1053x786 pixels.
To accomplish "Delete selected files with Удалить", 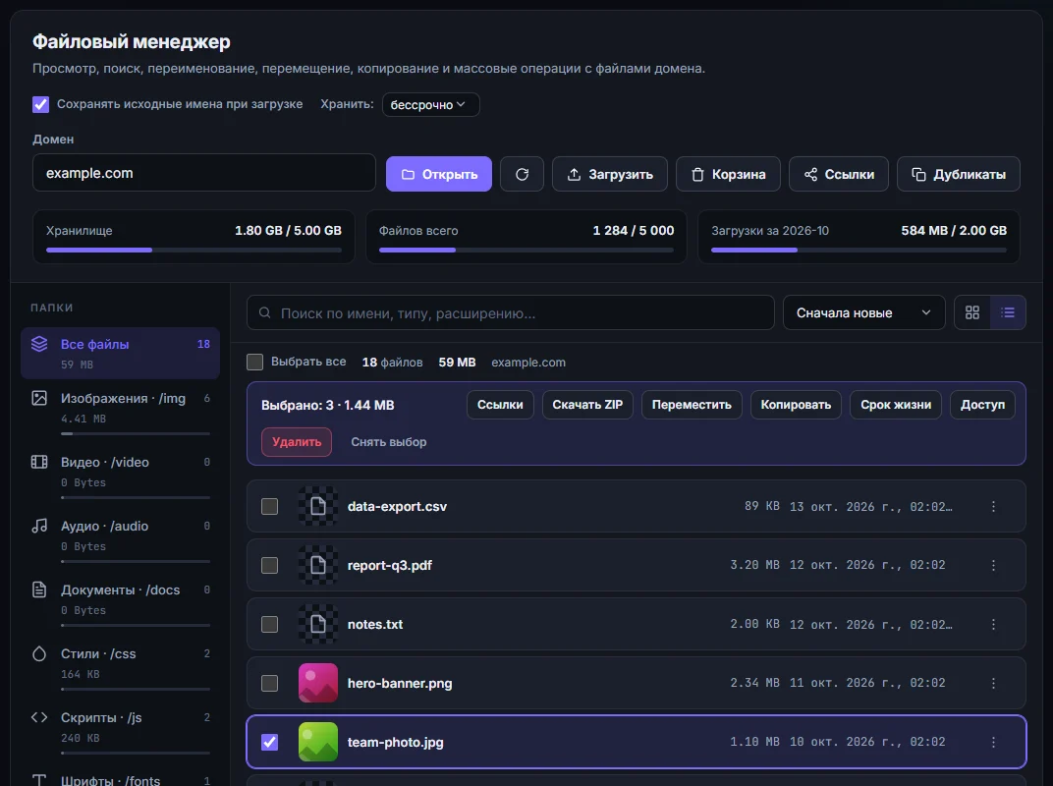I will tap(297, 442).
